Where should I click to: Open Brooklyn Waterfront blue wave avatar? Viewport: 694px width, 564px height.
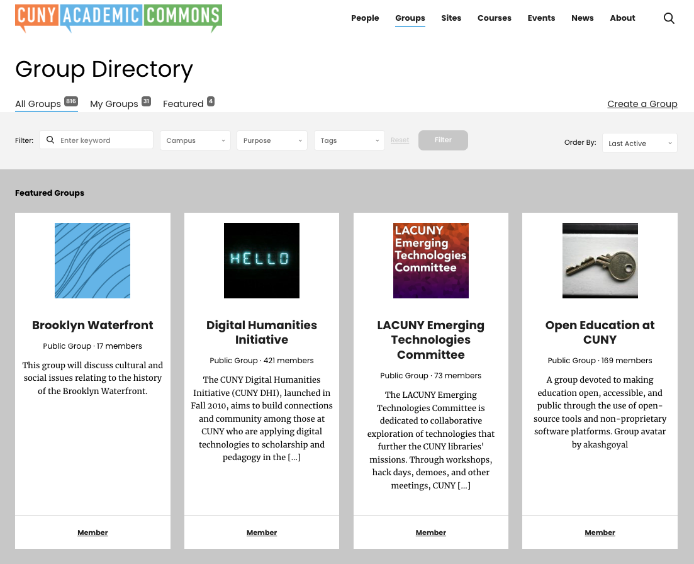(x=92, y=261)
